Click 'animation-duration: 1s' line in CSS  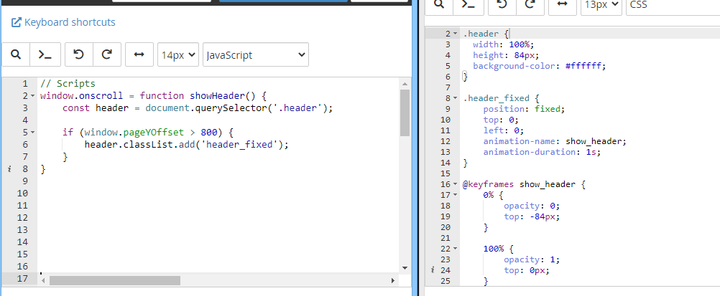tap(542, 152)
